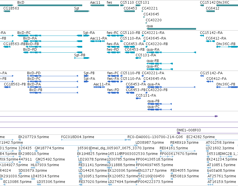Image resolution: width=238 pixels, height=186 pixels.
Task: Select transcript CG6453-RB
Action: coord(130,52)
